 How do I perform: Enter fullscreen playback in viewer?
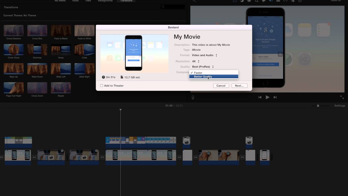click(342, 97)
